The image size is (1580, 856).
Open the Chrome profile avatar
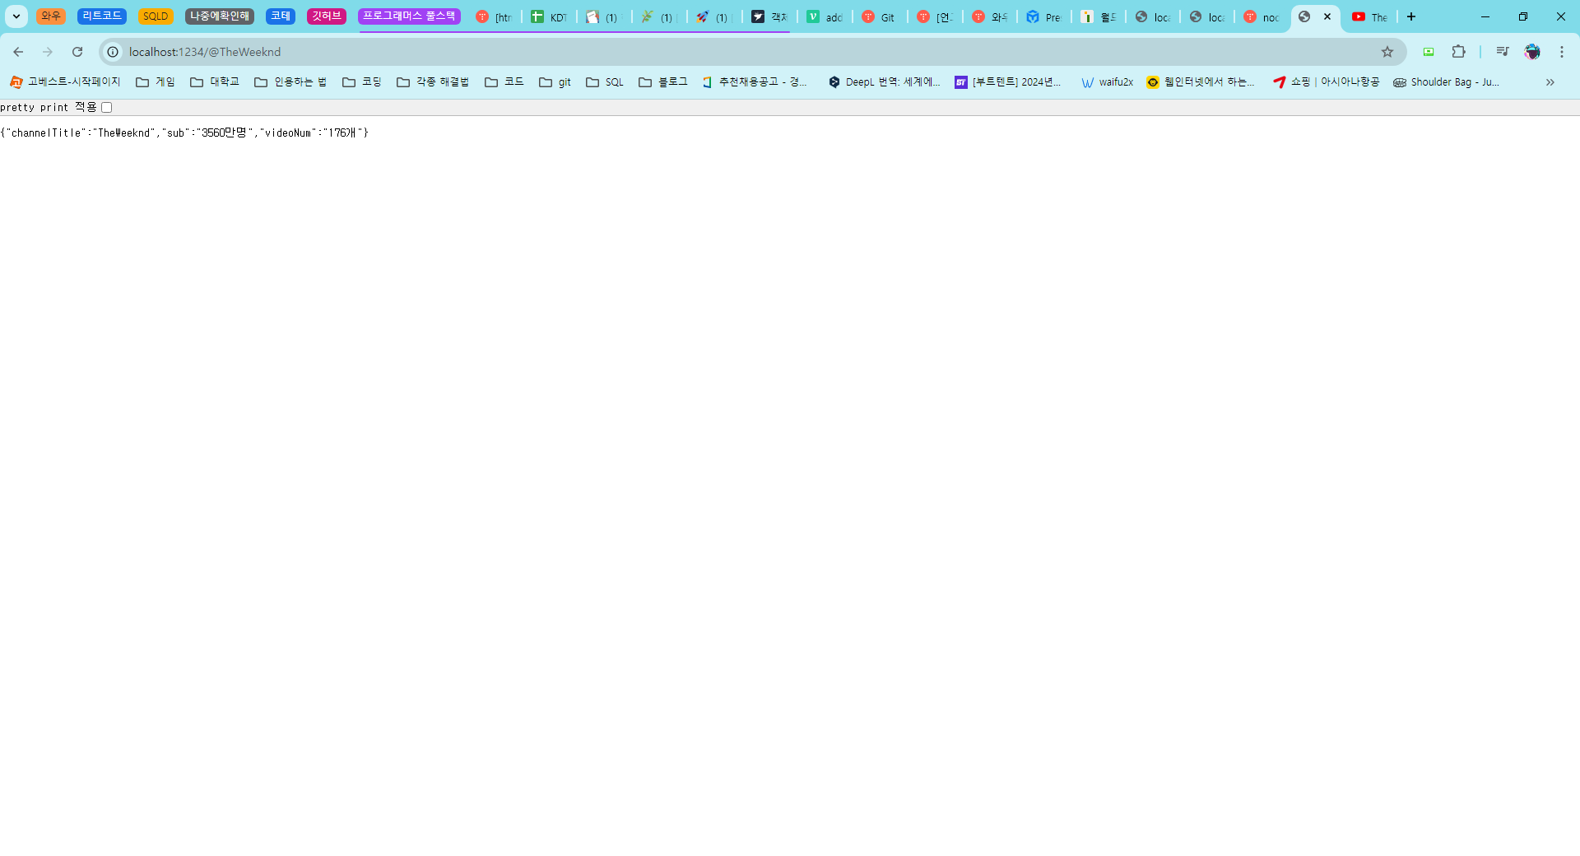tap(1531, 52)
